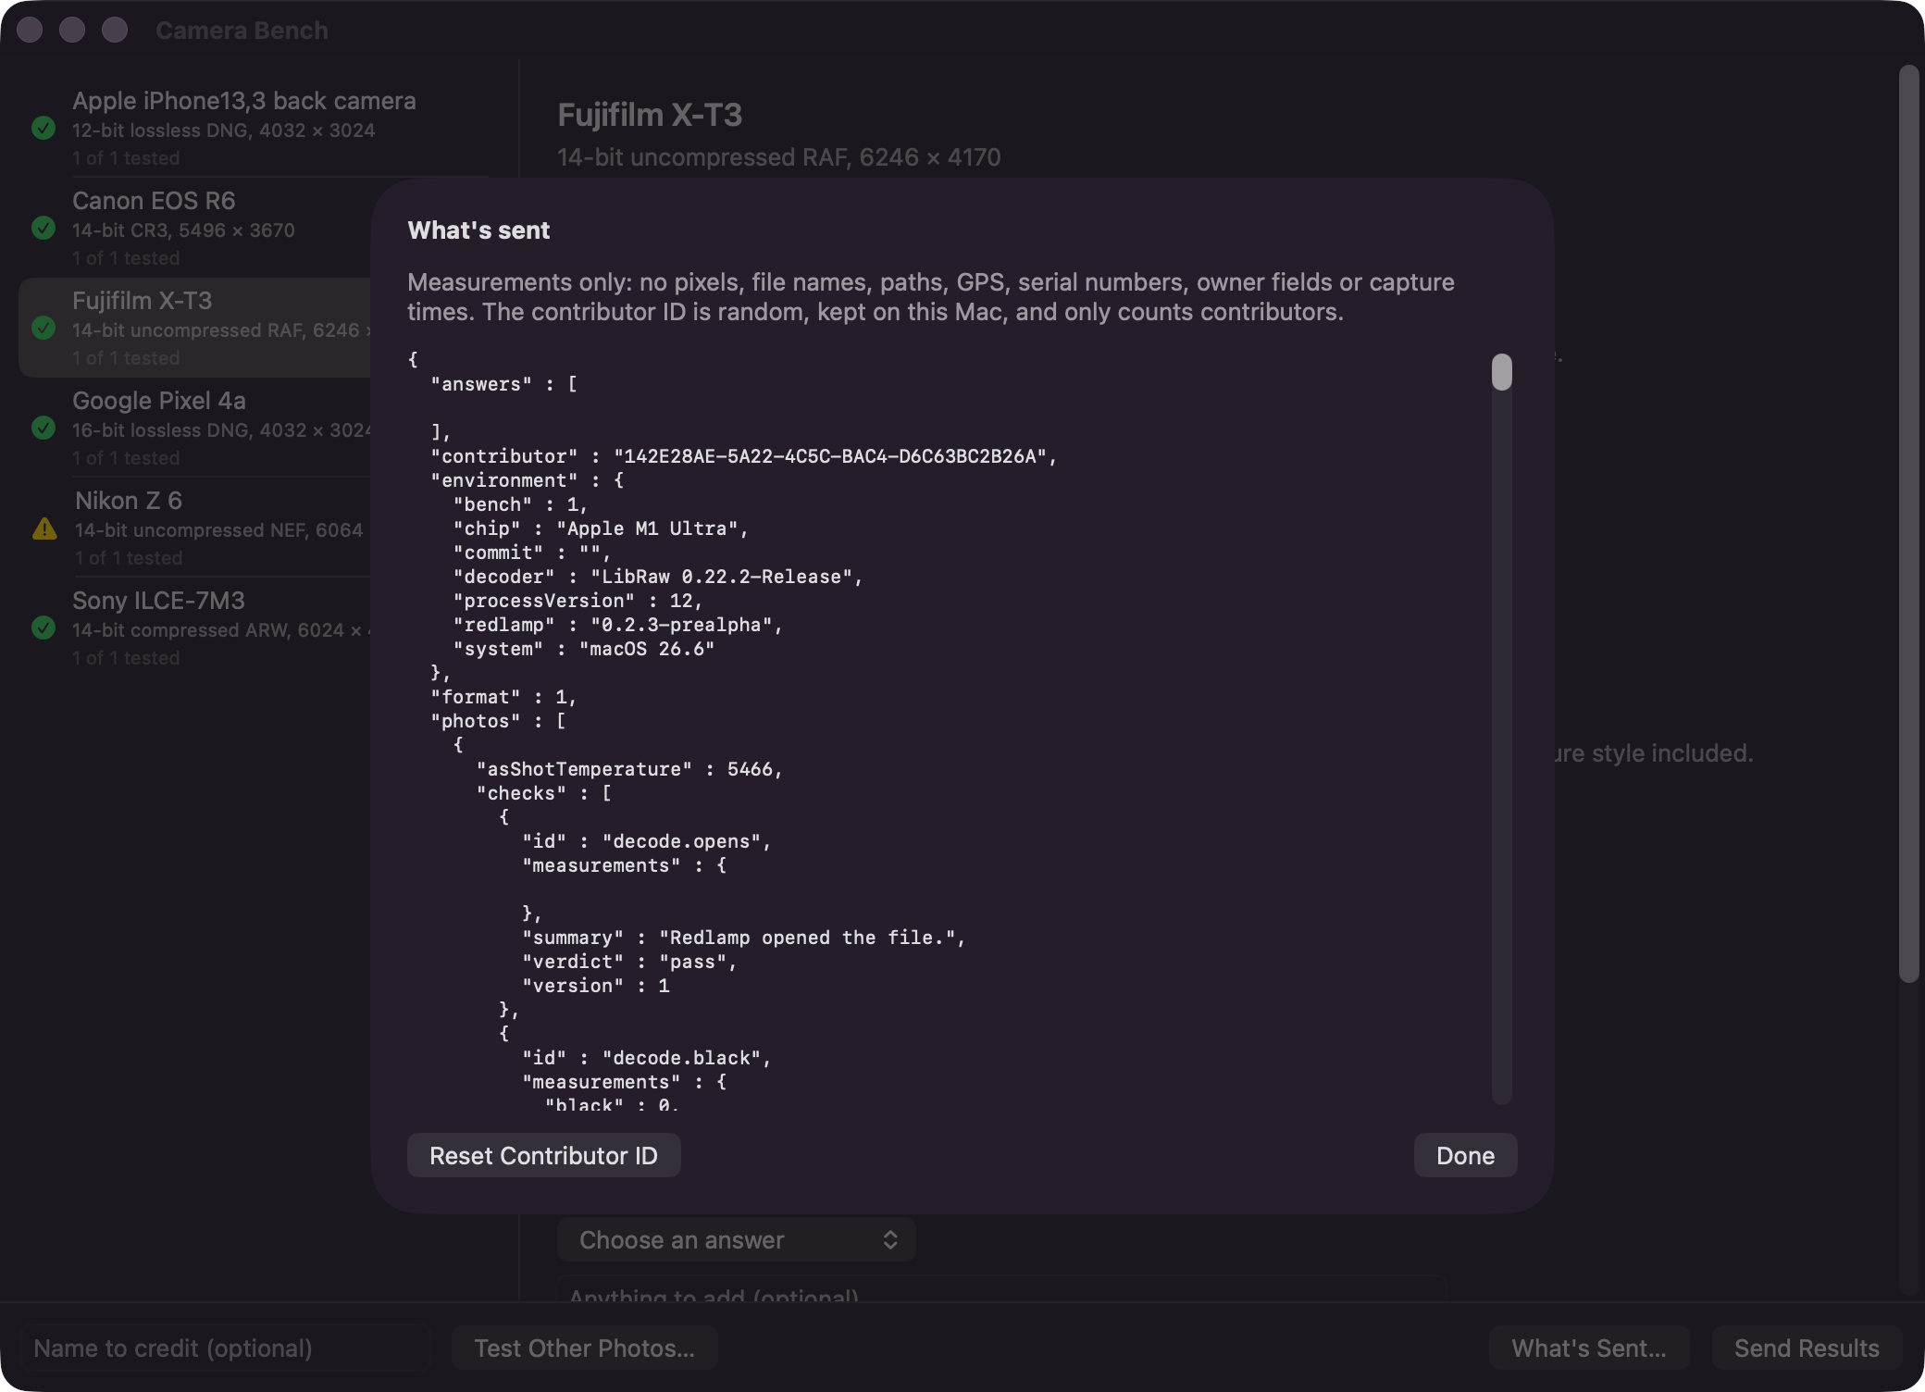Click the main window vertical scrollbar
Image resolution: width=1925 pixels, height=1392 pixels.
(x=1908, y=524)
